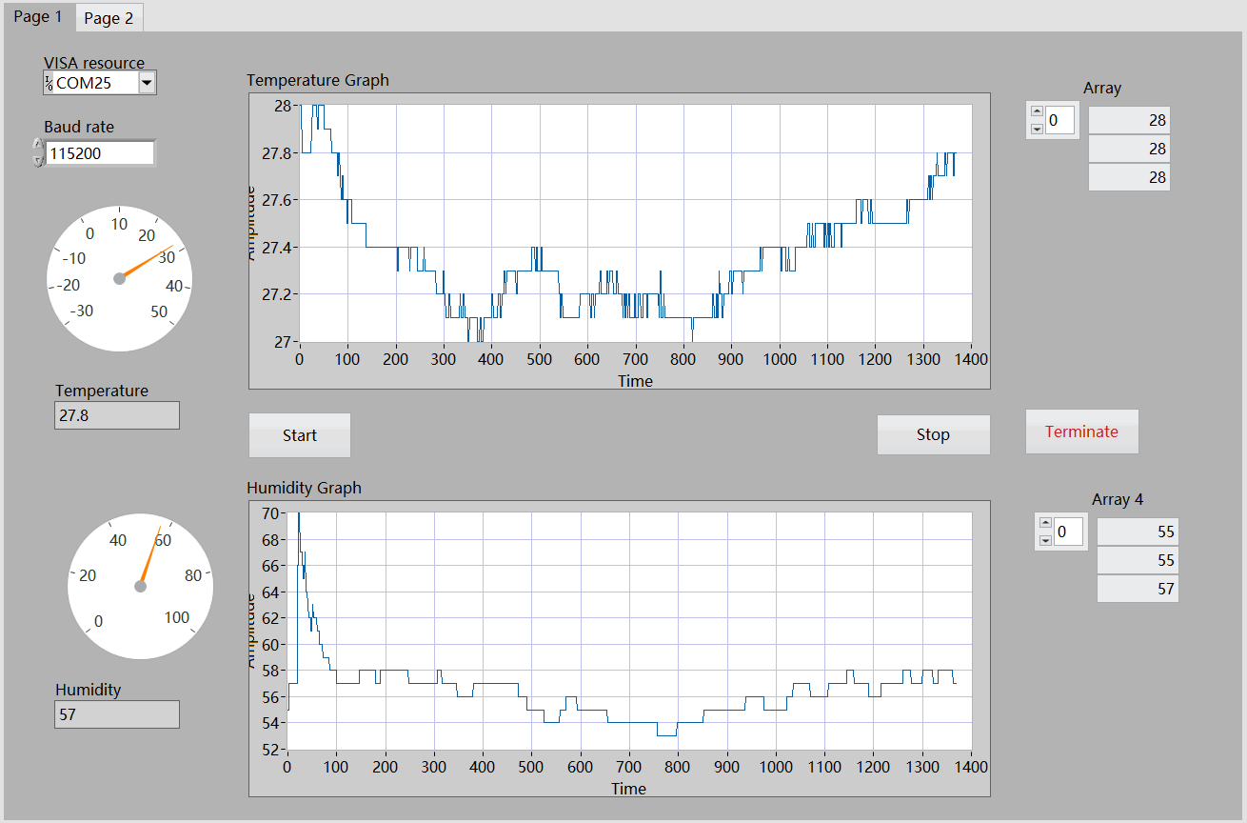Increase the Array index with up arrow

point(1037,112)
